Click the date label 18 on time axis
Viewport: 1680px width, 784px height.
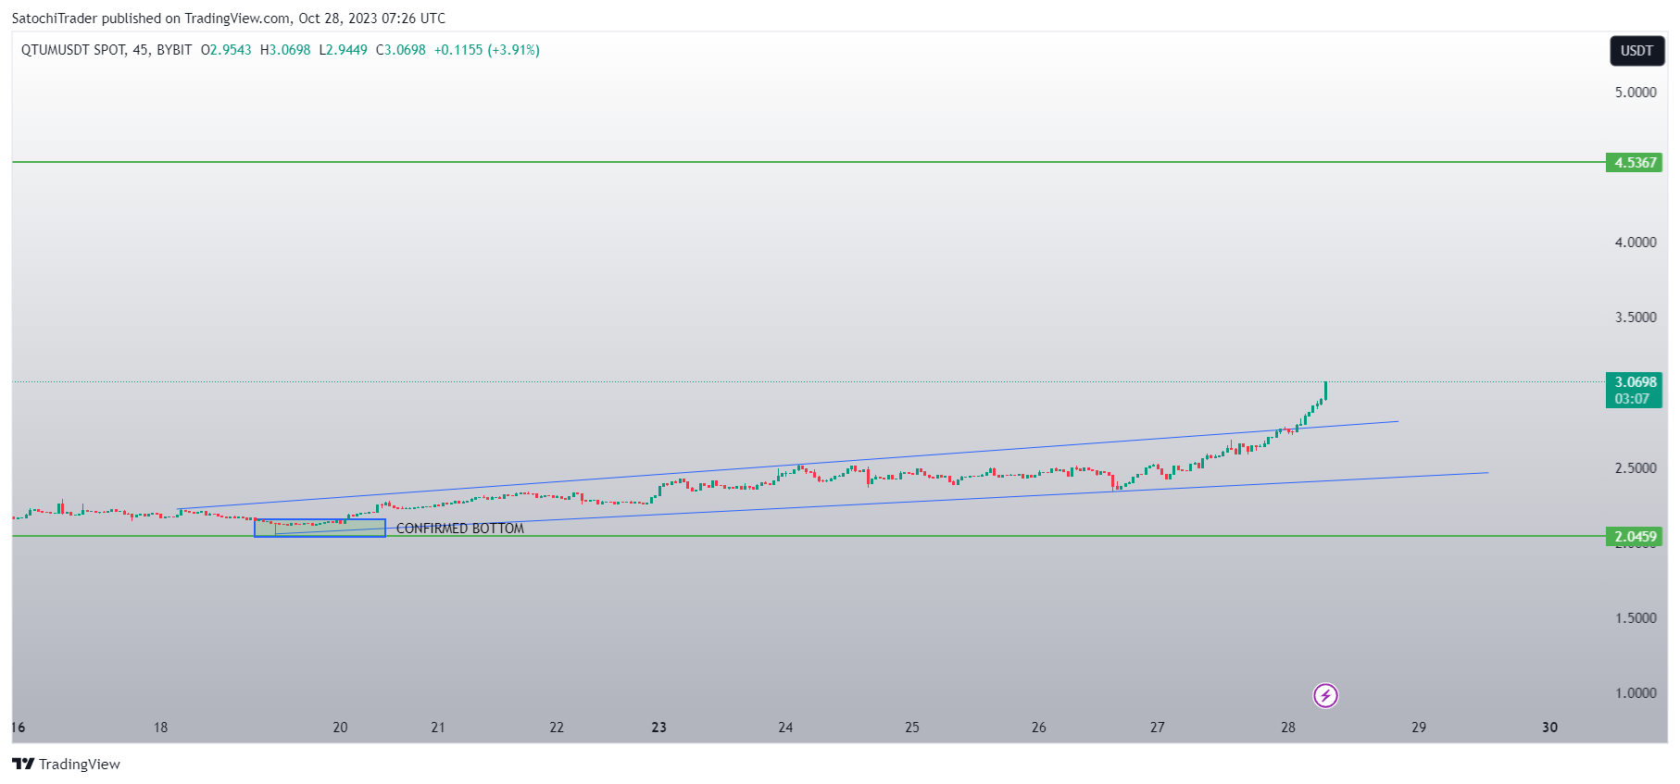click(161, 728)
